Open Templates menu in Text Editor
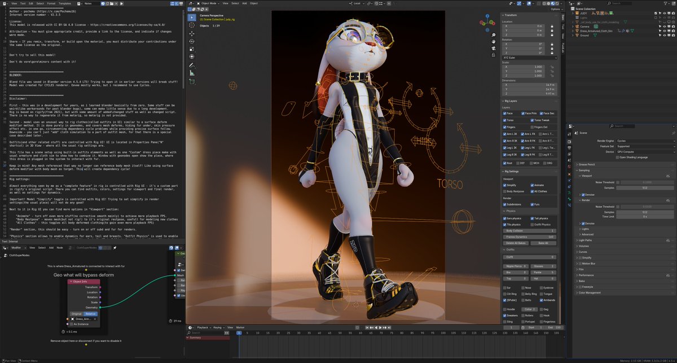Screen dimensions: 677x363 click(x=65, y=3)
